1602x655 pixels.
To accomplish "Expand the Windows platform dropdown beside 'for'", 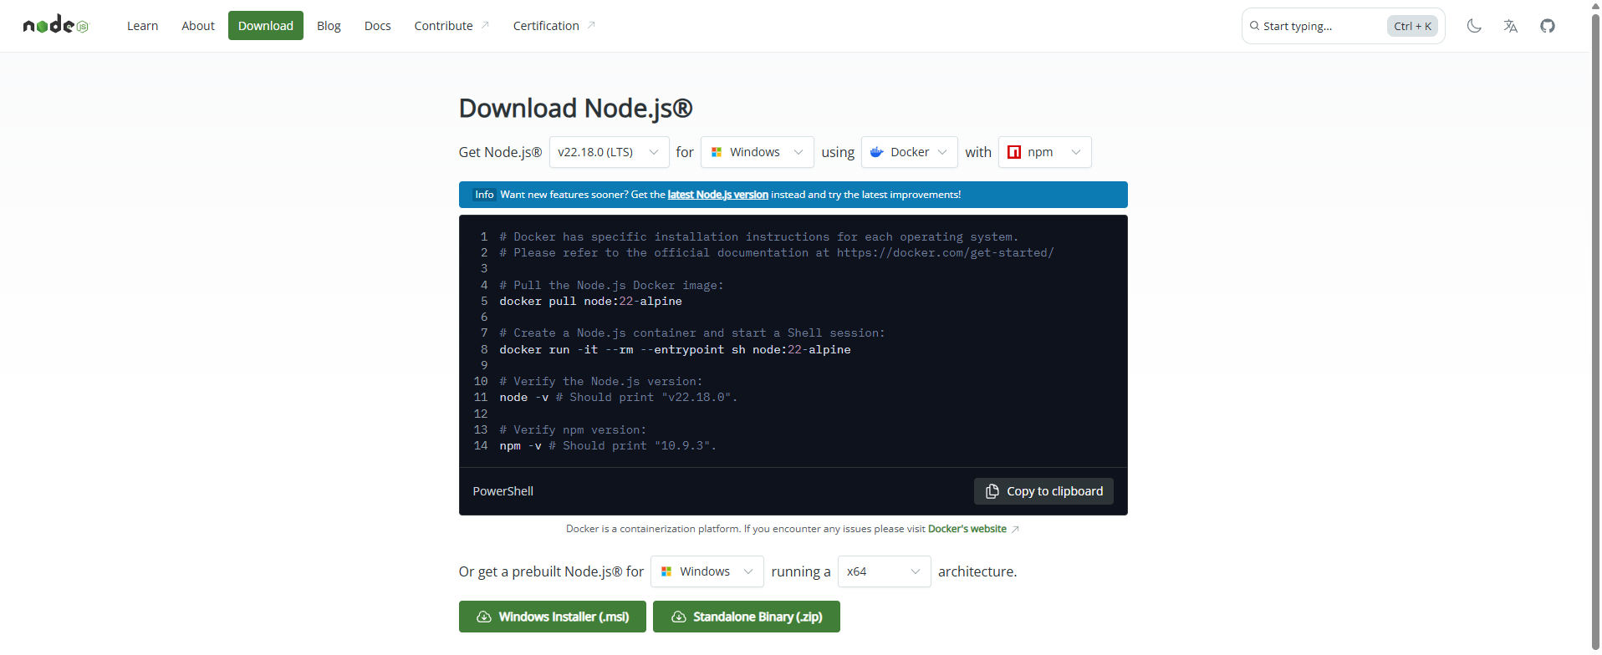I will tap(758, 152).
